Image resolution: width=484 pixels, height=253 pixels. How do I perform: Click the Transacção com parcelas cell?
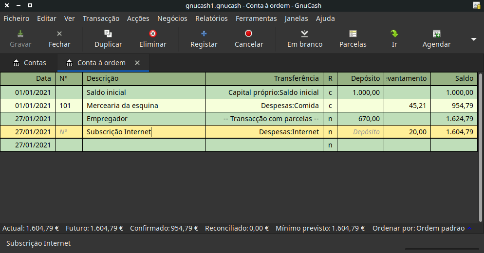[x=264, y=119]
